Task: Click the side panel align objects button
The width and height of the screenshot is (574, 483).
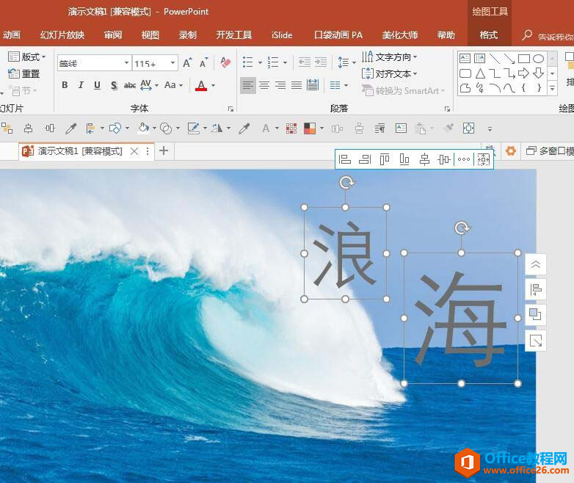Action: pos(536,290)
